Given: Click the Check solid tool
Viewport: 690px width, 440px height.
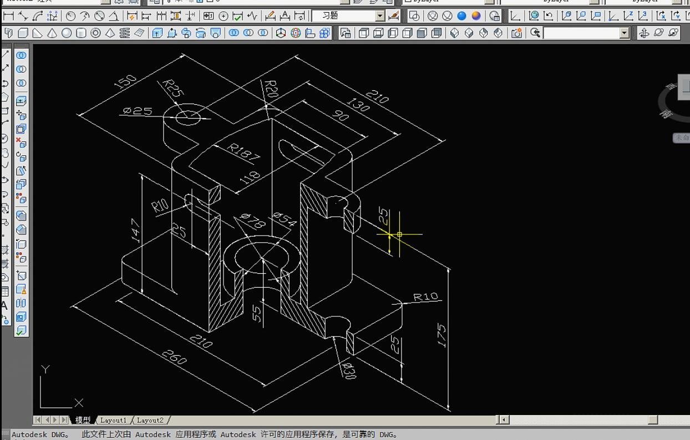Looking at the screenshot, I should 21,331.
